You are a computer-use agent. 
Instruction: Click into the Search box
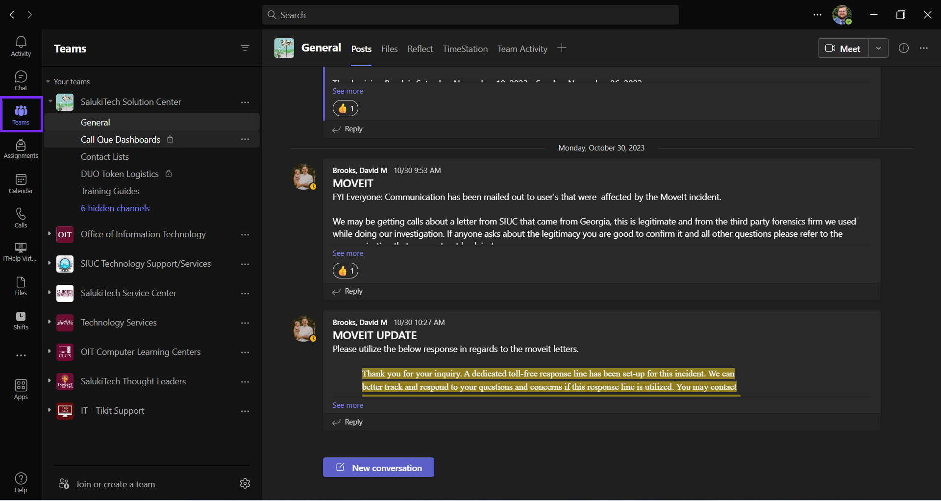coord(470,15)
